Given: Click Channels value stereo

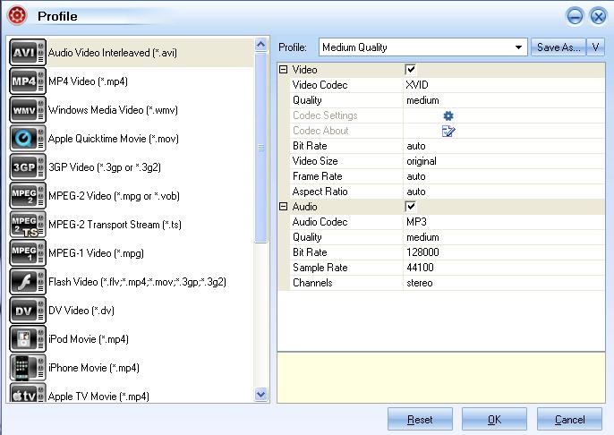Looking at the screenshot, I should (x=420, y=283).
